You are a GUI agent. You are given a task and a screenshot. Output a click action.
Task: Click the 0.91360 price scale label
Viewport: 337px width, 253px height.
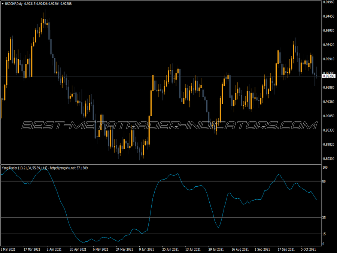(329, 102)
